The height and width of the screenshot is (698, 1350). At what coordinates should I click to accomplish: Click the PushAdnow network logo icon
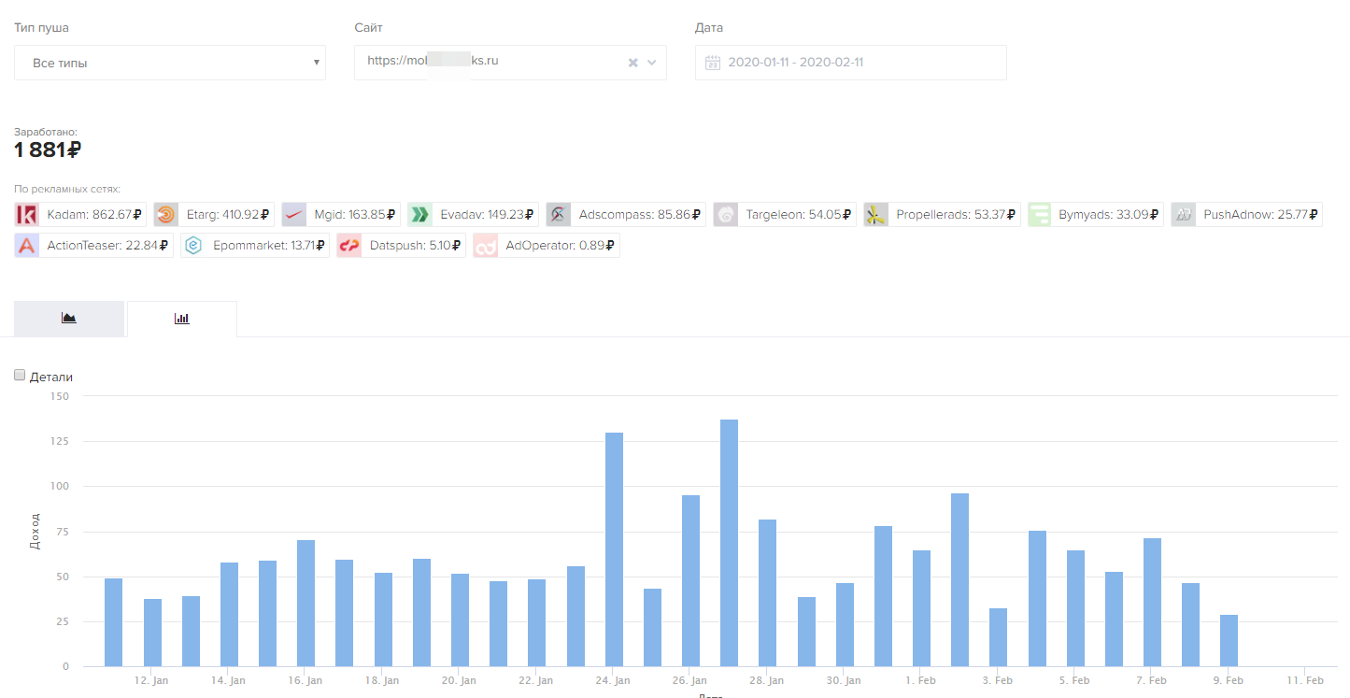click(1183, 215)
